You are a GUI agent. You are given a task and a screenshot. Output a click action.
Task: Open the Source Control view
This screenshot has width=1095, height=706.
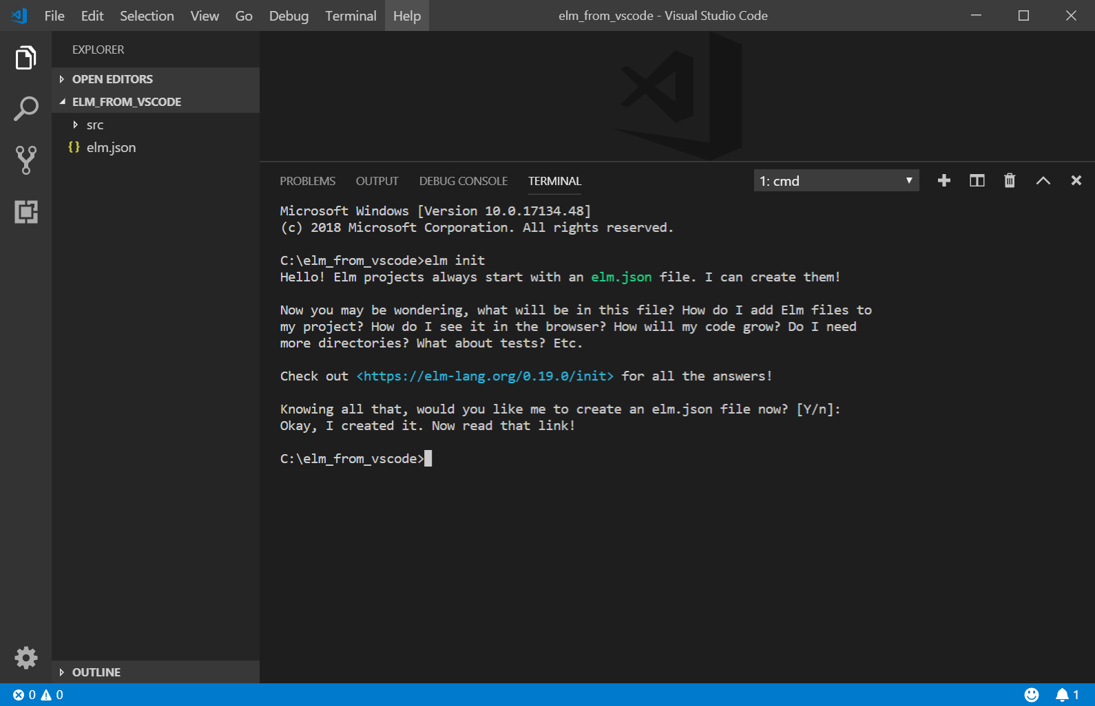[x=25, y=160]
